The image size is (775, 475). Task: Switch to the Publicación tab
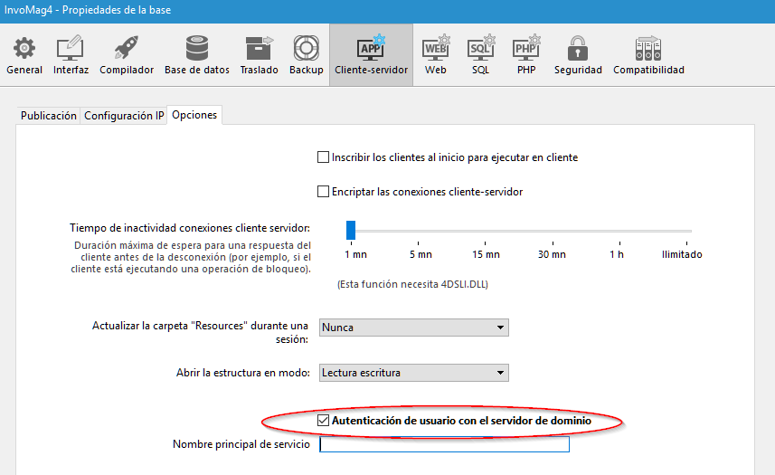point(49,116)
